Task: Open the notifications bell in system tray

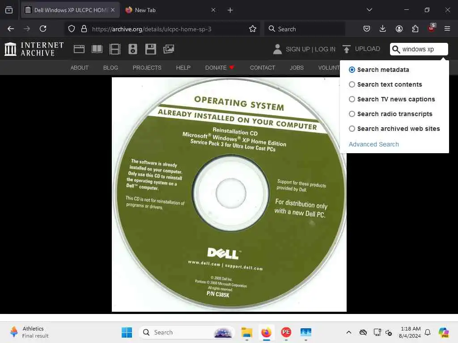Action: (x=428, y=332)
